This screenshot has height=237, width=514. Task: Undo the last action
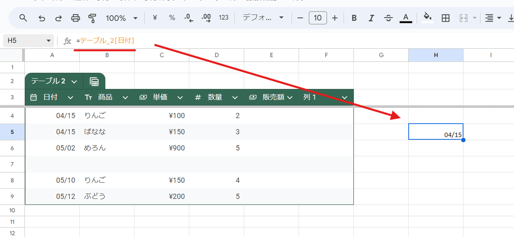(x=42, y=18)
